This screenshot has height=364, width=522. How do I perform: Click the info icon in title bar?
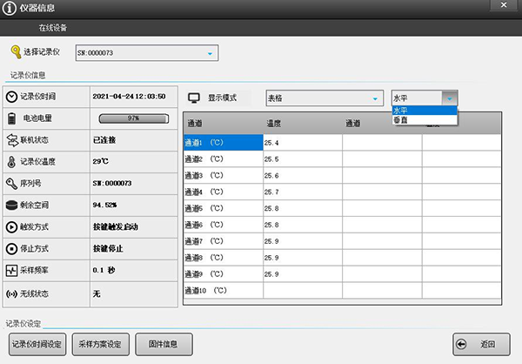click(x=10, y=8)
